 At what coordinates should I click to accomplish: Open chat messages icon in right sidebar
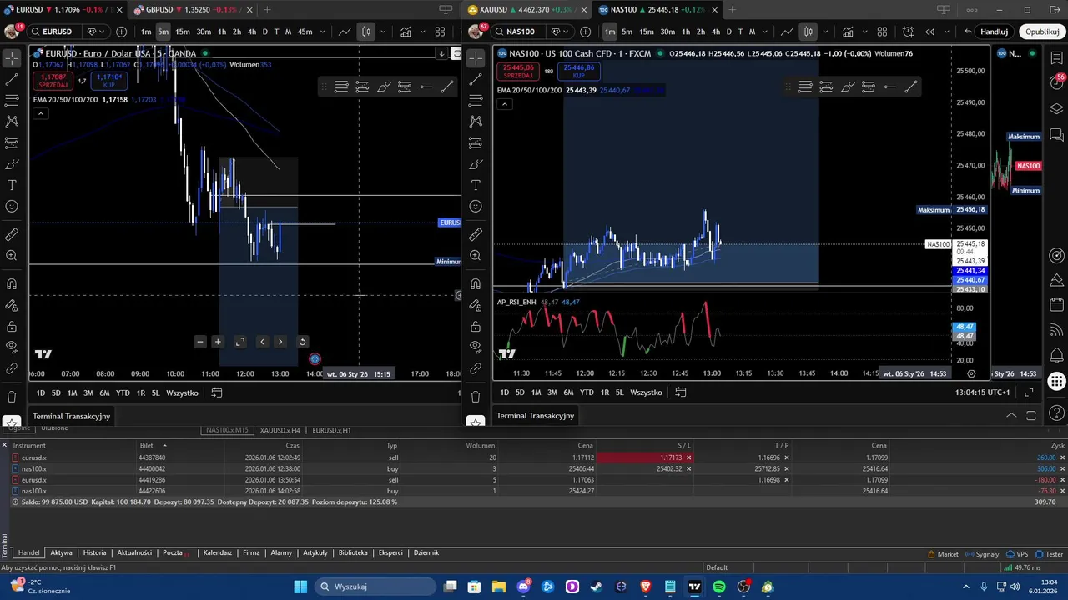(1056, 133)
